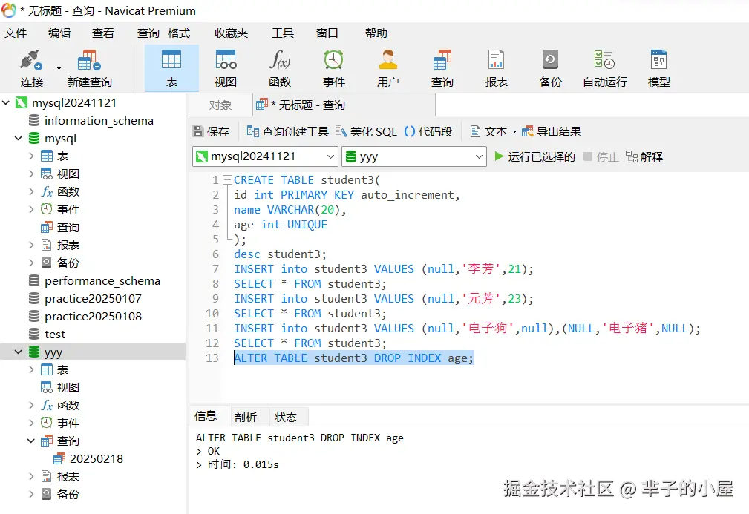Open the User (用户) toolbar icon
The image size is (749, 514).
tap(388, 61)
